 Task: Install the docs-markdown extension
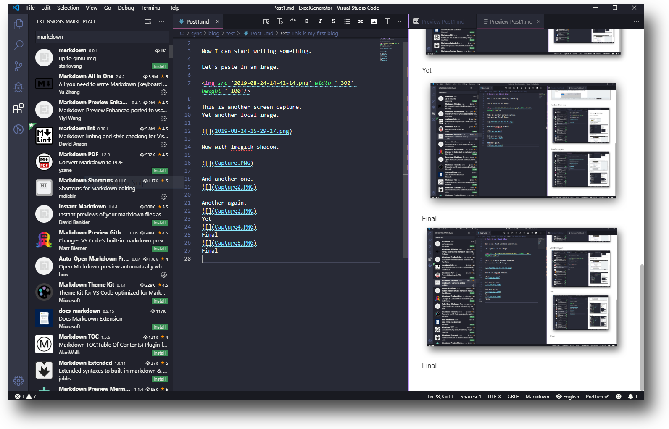click(x=159, y=327)
